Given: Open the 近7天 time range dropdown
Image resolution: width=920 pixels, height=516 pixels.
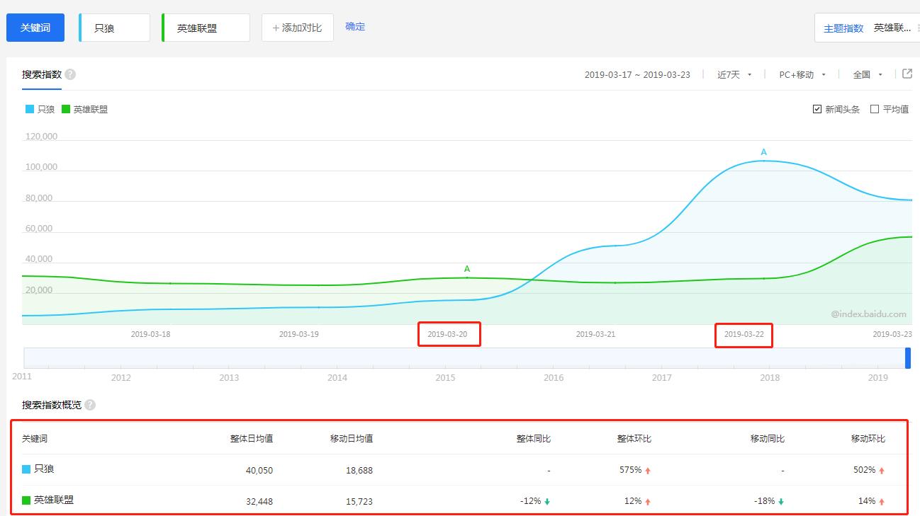Looking at the screenshot, I should coord(734,74).
